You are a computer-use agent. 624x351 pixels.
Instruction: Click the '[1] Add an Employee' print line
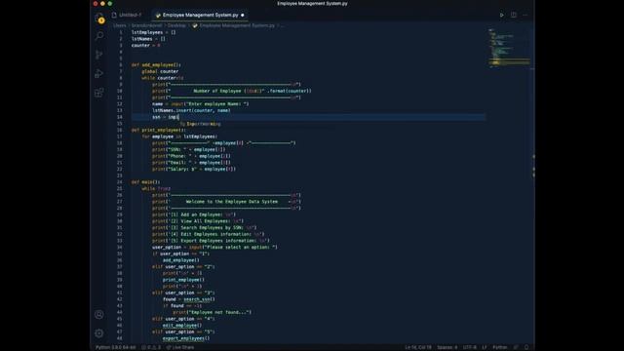pyautogui.click(x=193, y=214)
